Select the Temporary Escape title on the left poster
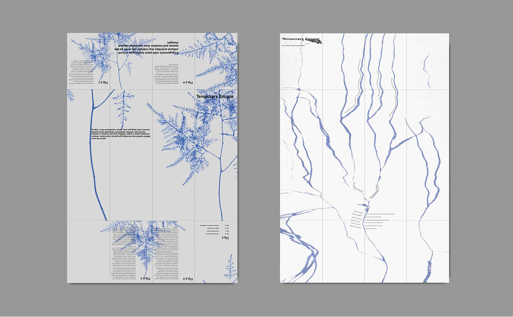The width and height of the screenshot is (513, 317). (x=215, y=96)
